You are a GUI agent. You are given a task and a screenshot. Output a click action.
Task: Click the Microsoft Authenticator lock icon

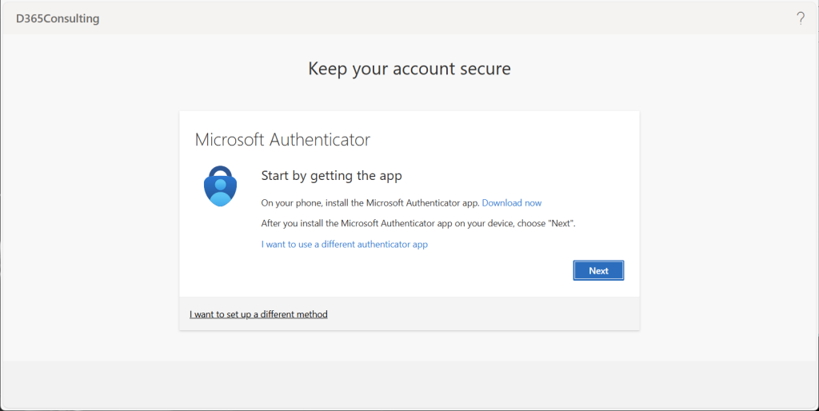coord(219,186)
